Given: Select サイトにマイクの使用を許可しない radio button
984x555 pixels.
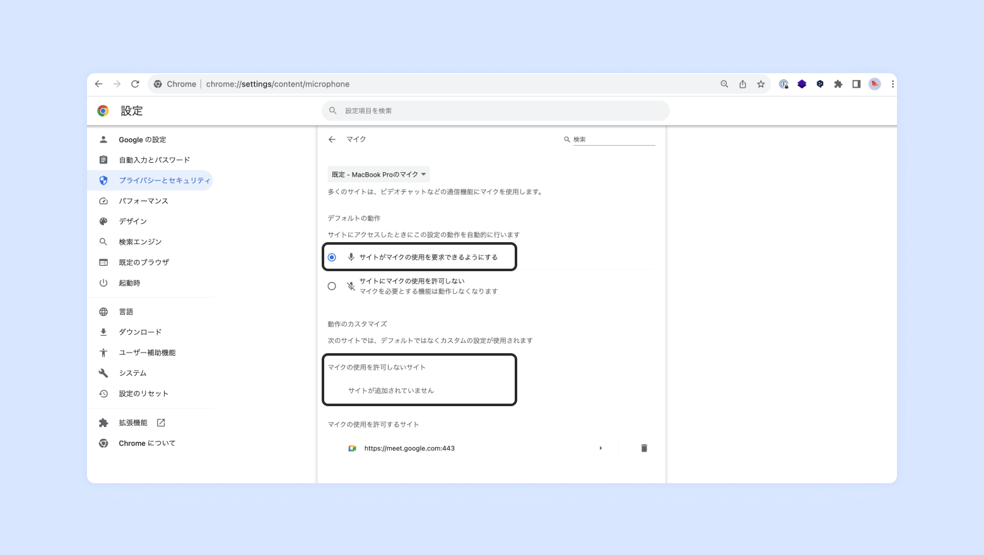Looking at the screenshot, I should coord(332,286).
